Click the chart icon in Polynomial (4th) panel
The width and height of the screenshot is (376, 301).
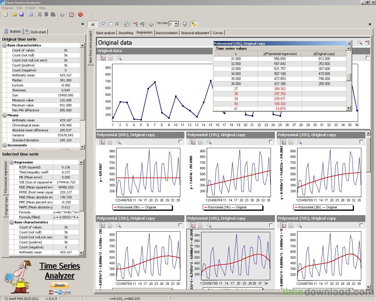point(194,225)
